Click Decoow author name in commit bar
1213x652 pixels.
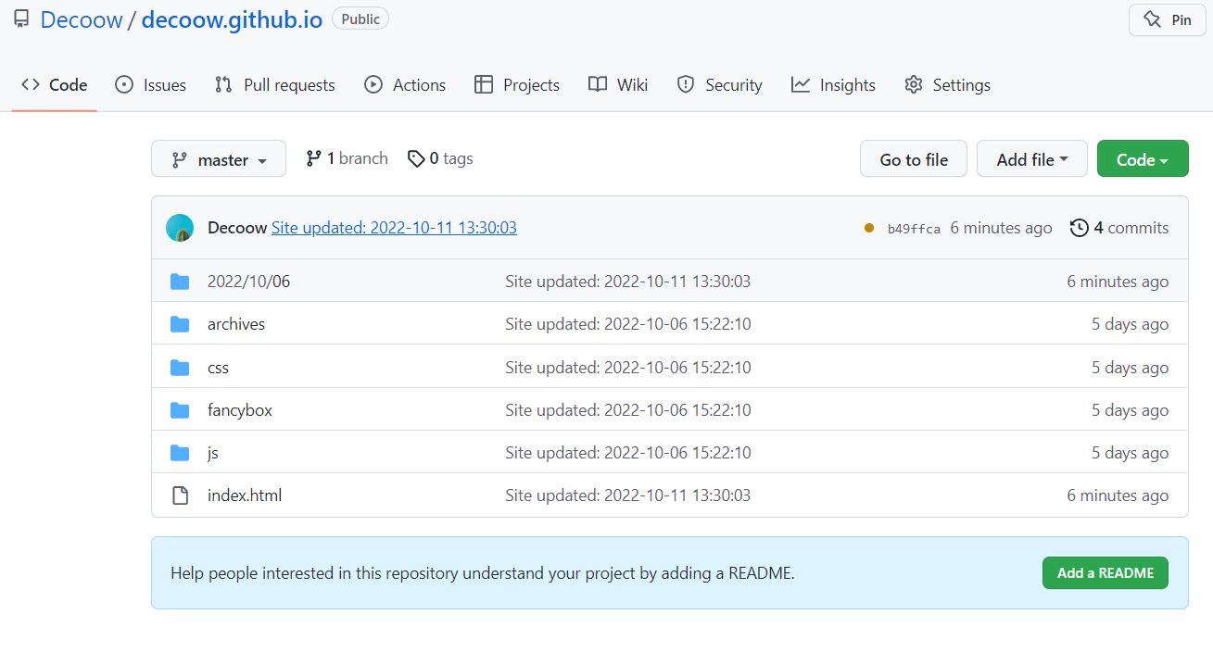[x=237, y=228]
